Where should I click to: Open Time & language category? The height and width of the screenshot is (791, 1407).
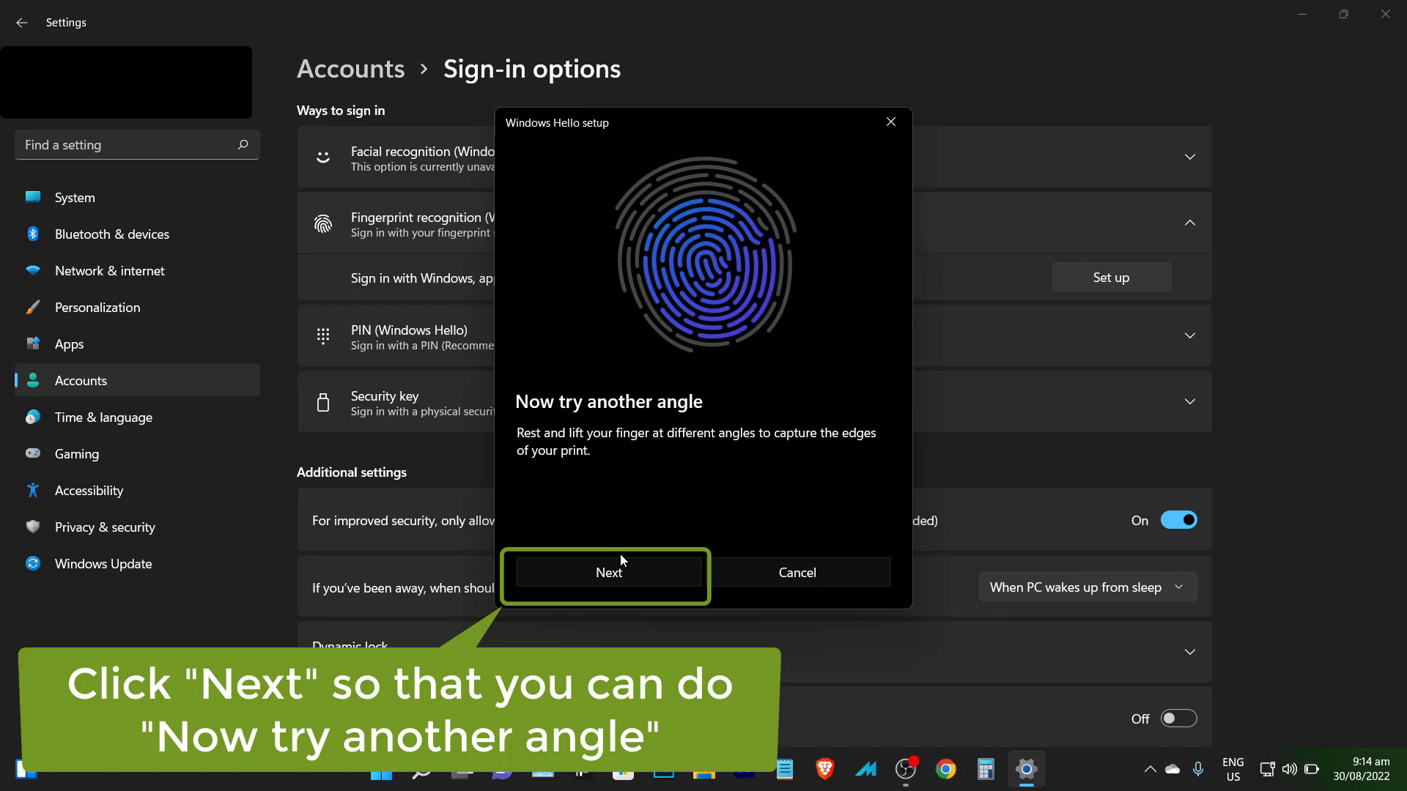coord(137,417)
